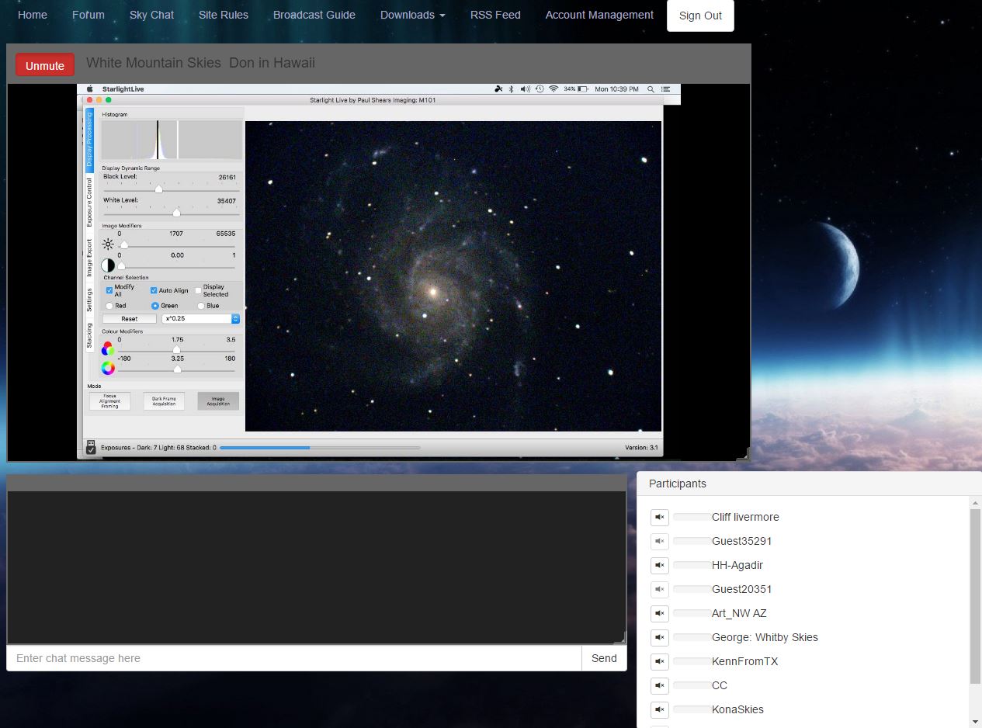Go to the Sky Chat page
Viewport: 982px width, 728px height.
point(151,15)
